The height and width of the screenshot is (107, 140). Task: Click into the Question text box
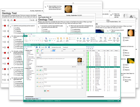(56, 62)
